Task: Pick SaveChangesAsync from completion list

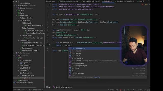Action: pos(79,66)
